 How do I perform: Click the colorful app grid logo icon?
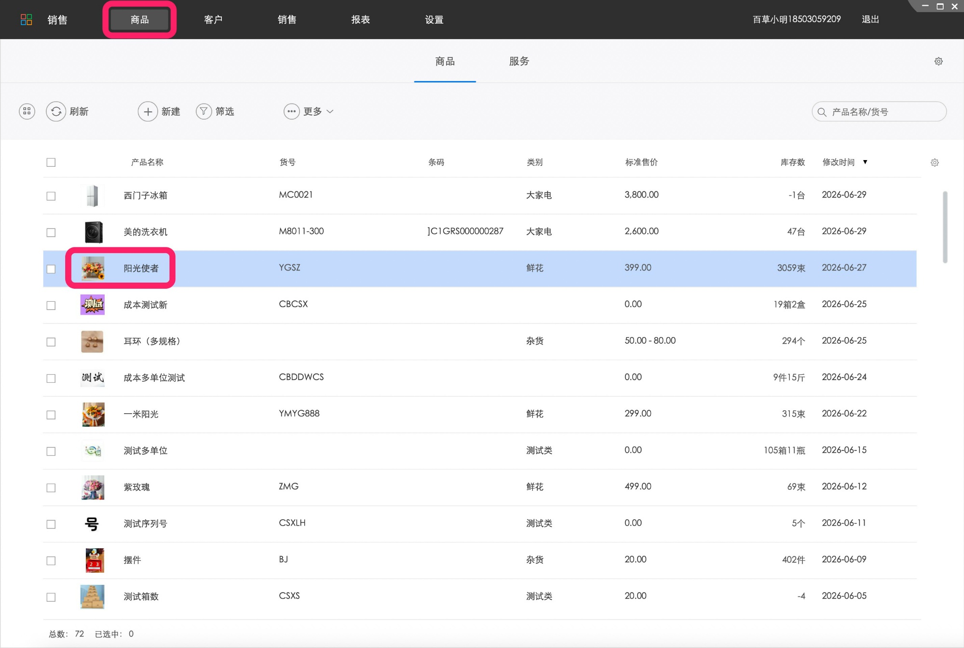click(27, 19)
